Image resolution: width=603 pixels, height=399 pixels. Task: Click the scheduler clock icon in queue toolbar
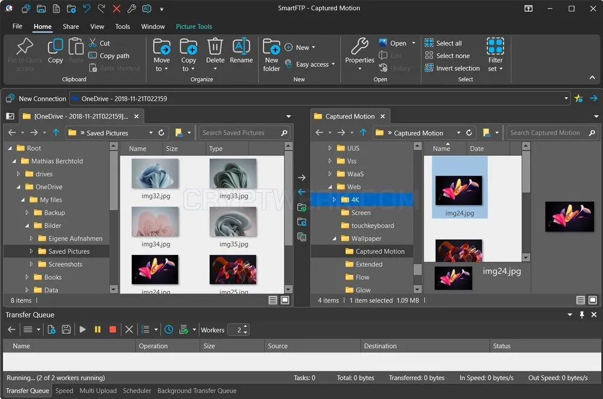pyautogui.click(x=168, y=330)
